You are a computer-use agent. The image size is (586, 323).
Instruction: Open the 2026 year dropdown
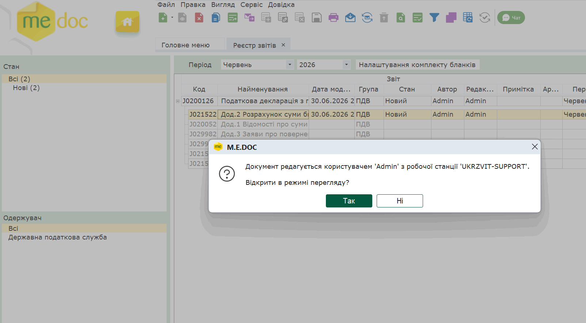pyautogui.click(x=324, y=65)
